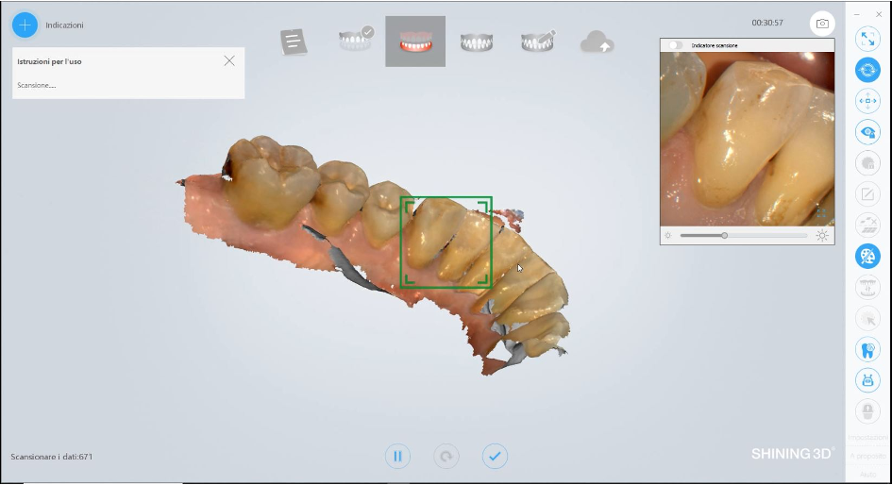The height and width of the screenshot is (485, 892).
Task: Take a screenshot with the camera icon
Action: 822,24
